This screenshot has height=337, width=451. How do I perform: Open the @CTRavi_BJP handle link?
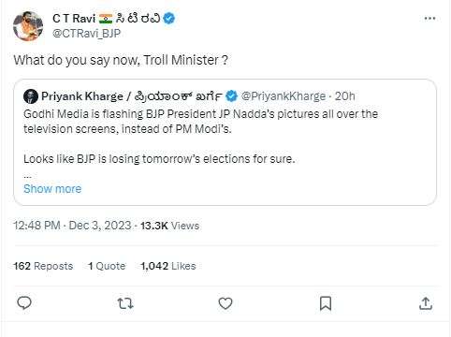(86, 33)
